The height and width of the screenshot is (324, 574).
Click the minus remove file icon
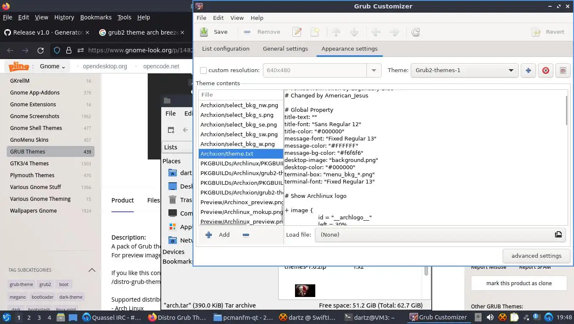(246, 235)
